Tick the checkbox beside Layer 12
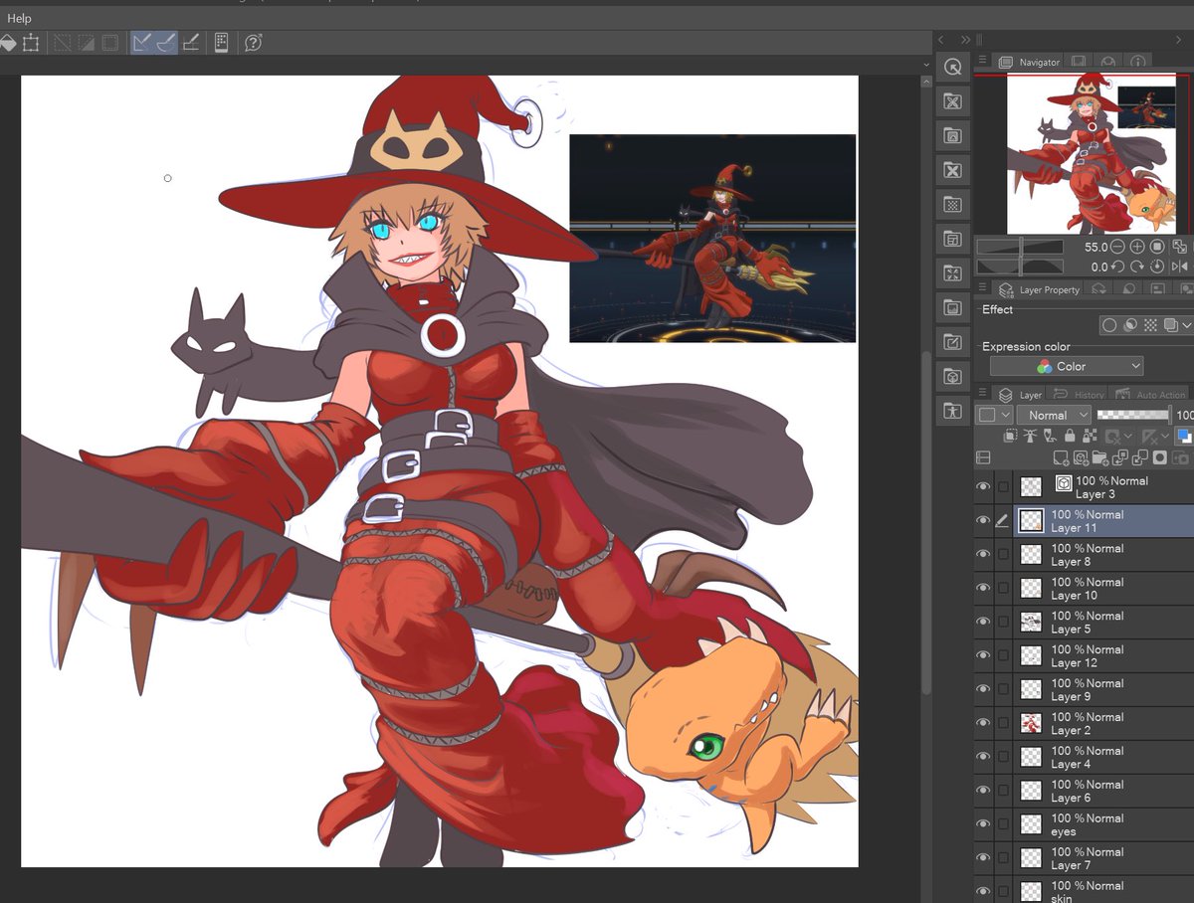The height and width of the screenshot is (903, 1194). click(x=1003, y=655)
